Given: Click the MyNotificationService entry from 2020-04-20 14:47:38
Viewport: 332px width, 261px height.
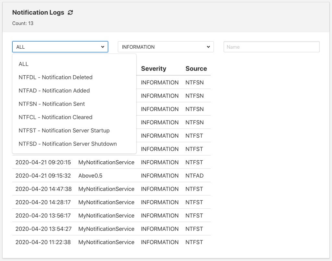Looking at the screenshot, I should pos(106,189).
